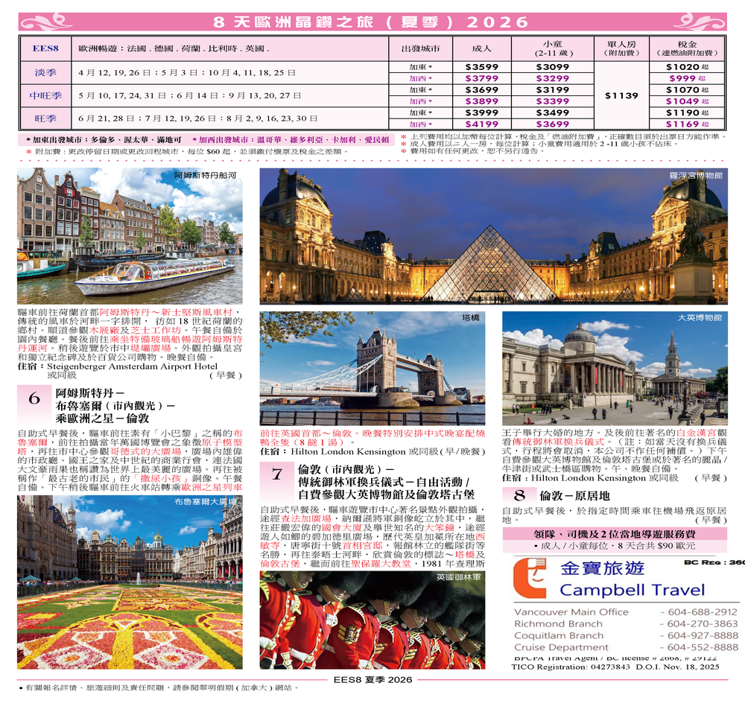
Task: Open the Louvre Museum pyramid photo
Action: [x=493, y=235]
